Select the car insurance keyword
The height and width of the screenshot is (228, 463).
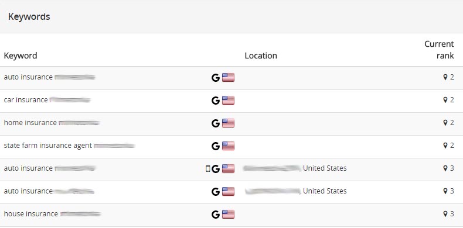click(x=26, y=100)
